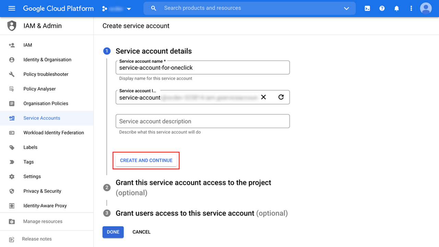Clear the Service account ID with X
Screen dimensions: 439x247
[x=263, y=97]
